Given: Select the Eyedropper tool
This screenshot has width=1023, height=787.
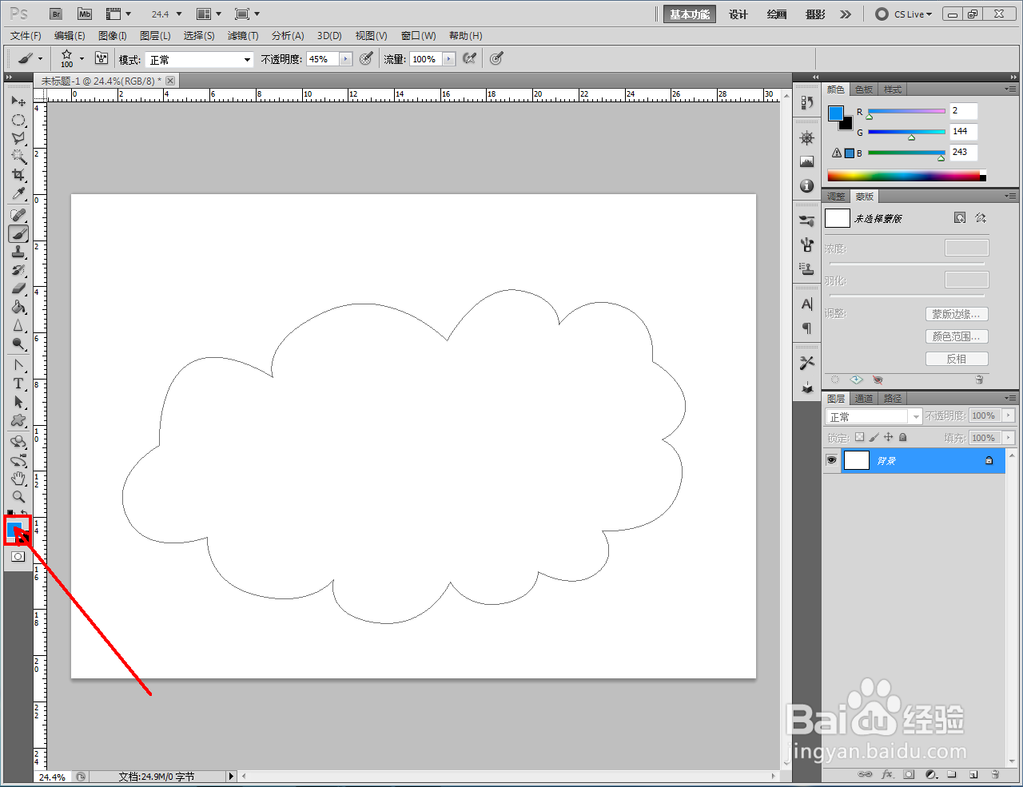Looking at the screenshot, I should pyautogui.click(x=18, y=193).
